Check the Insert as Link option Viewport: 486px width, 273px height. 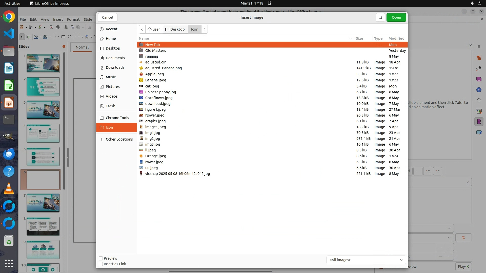[101, 264]
